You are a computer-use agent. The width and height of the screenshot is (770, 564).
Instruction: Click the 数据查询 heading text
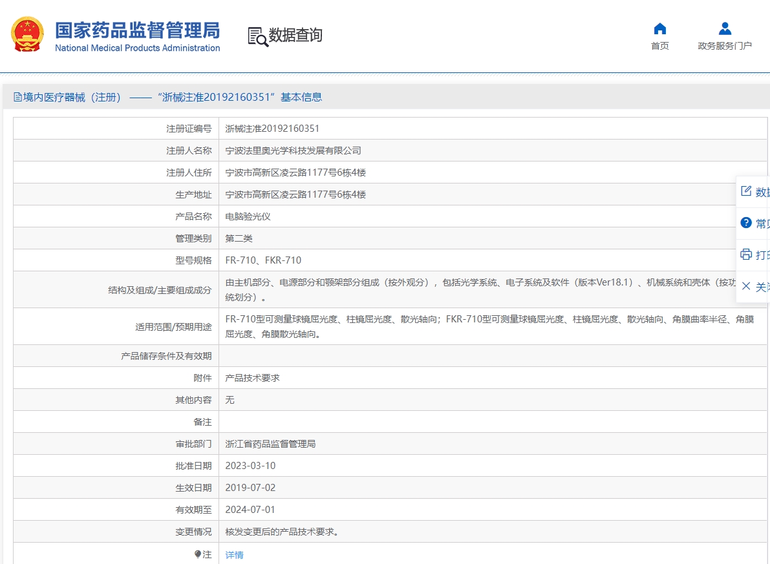[x=295, y=36]
